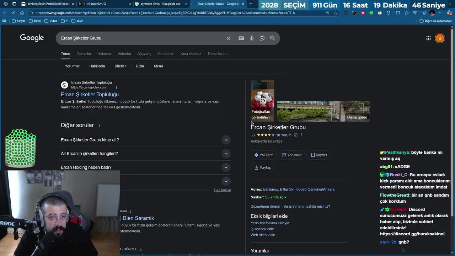Switch to the Alışveriş tab
Image resolution: width=455 pixels, height=256 pixels.
click(144, 54)
